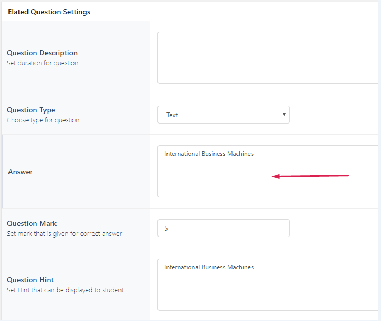This screenshot has width=381, height=321.
Task: Open the Question Type dropdown
Action: (223, 115)
